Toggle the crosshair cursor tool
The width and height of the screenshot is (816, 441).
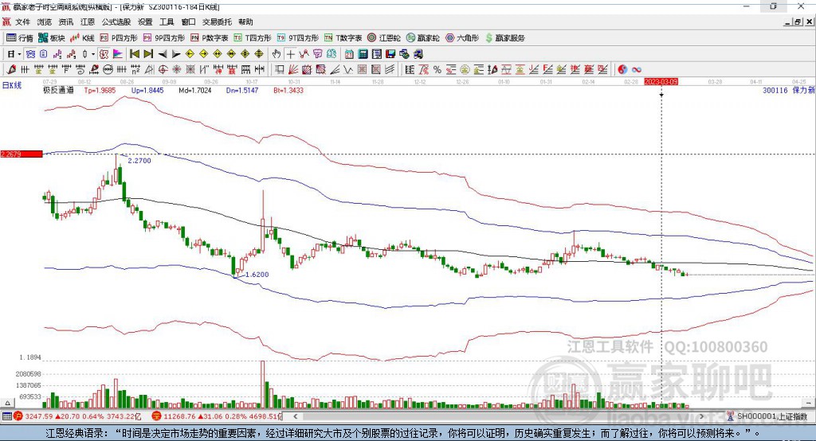[x=291, y=53]
